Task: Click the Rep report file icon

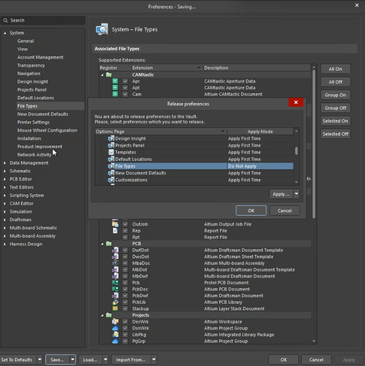Action: pyautogui.click(x=115, y=231)
